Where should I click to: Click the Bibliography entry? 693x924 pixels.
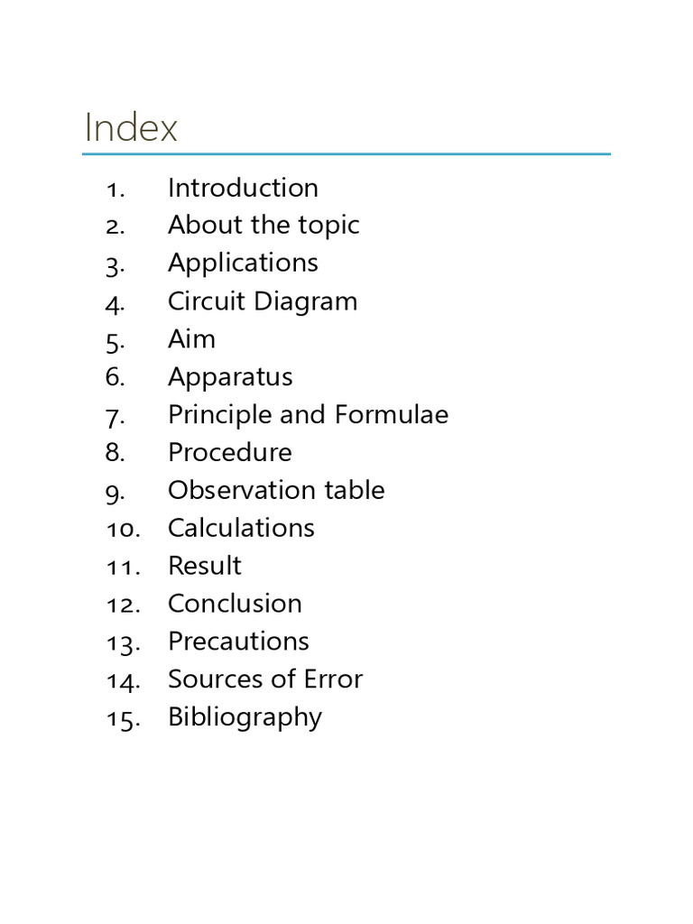pyautogui.click(x=245, y=717)
